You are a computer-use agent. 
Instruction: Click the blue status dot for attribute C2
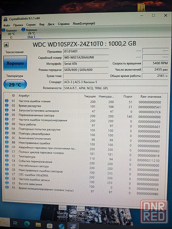pyautogui.click(x=7, y=156)
